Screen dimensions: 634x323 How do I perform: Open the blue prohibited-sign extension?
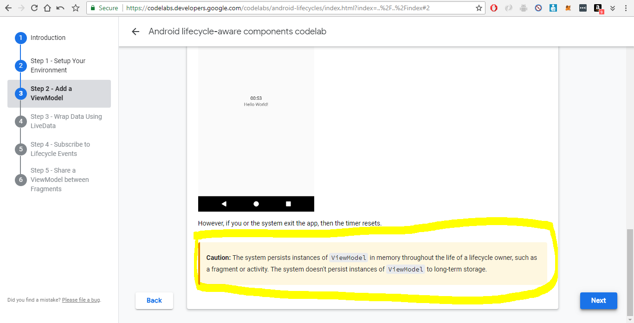coord(538,8)
